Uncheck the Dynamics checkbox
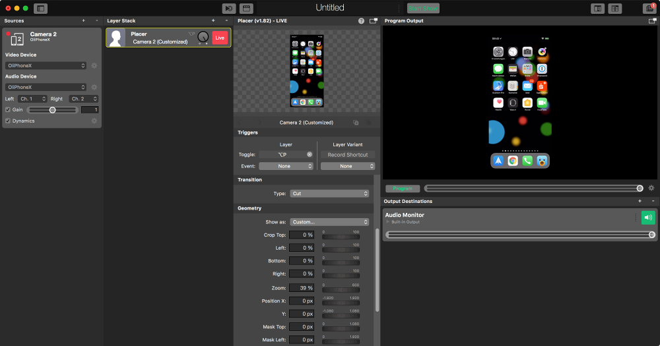The height and width of the screenshot is (346, 660). coord(7,121)
